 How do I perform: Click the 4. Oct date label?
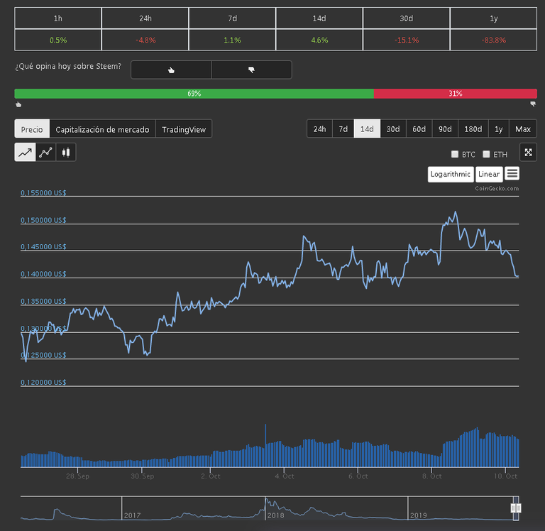(285, 476)
